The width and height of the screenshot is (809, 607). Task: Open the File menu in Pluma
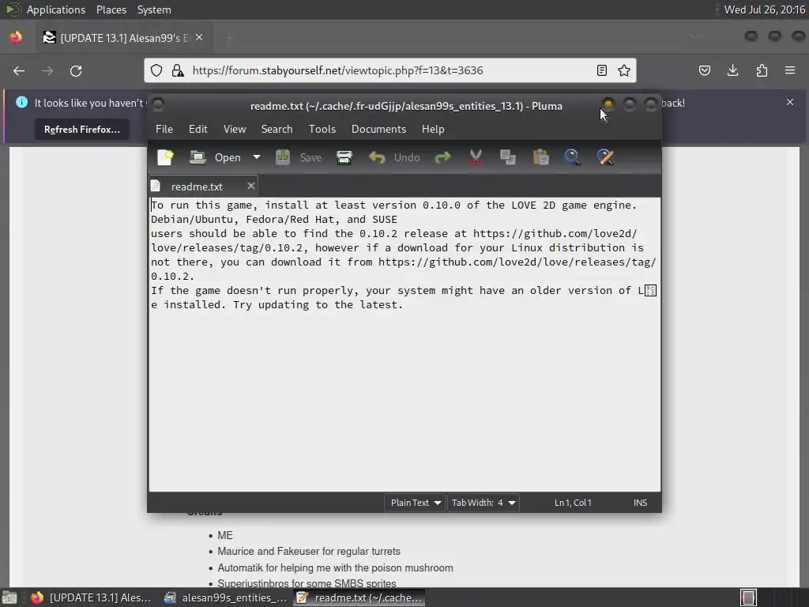click(164, 129)
